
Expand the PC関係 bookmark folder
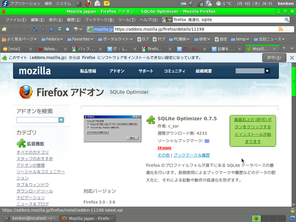(x=179, y=39)
